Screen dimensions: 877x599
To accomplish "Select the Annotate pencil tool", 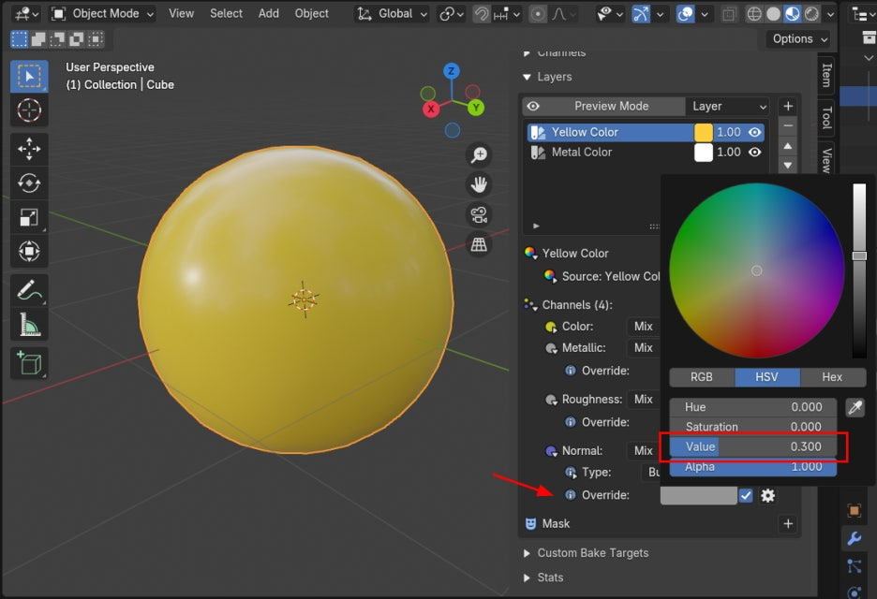I will pyautogui.click(x=29, y=290).
